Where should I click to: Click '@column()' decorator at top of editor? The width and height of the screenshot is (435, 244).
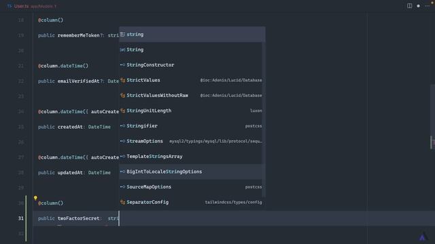pos(51,20)
